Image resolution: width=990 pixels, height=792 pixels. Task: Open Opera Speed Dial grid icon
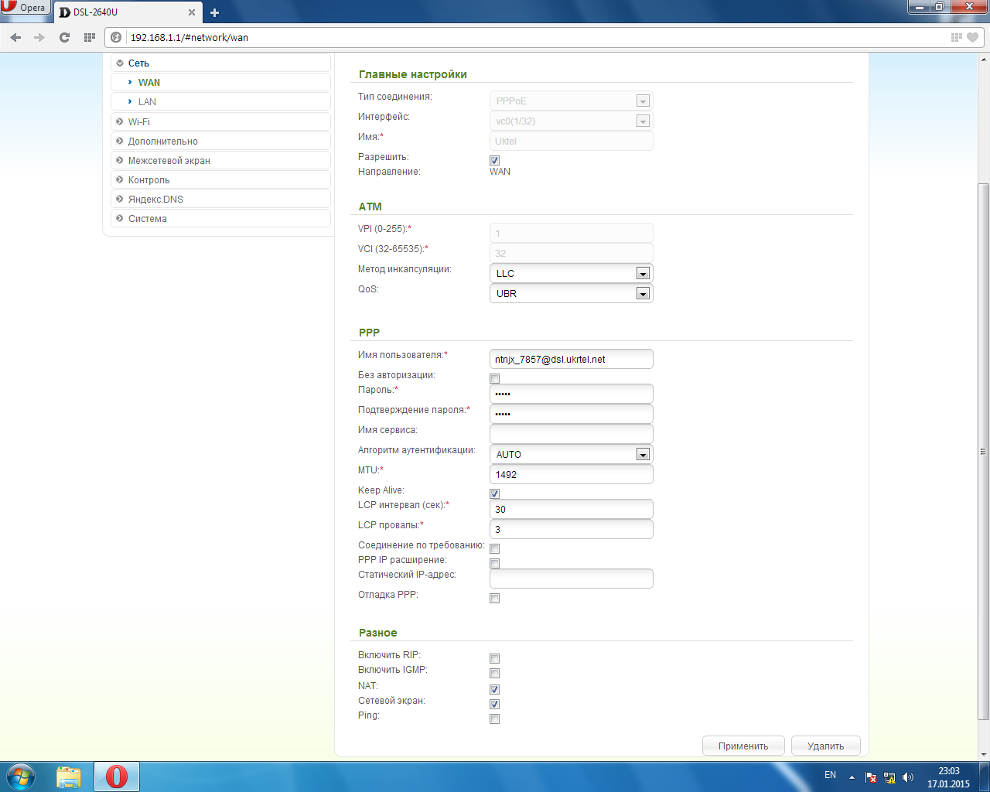(x=89, y=37)
